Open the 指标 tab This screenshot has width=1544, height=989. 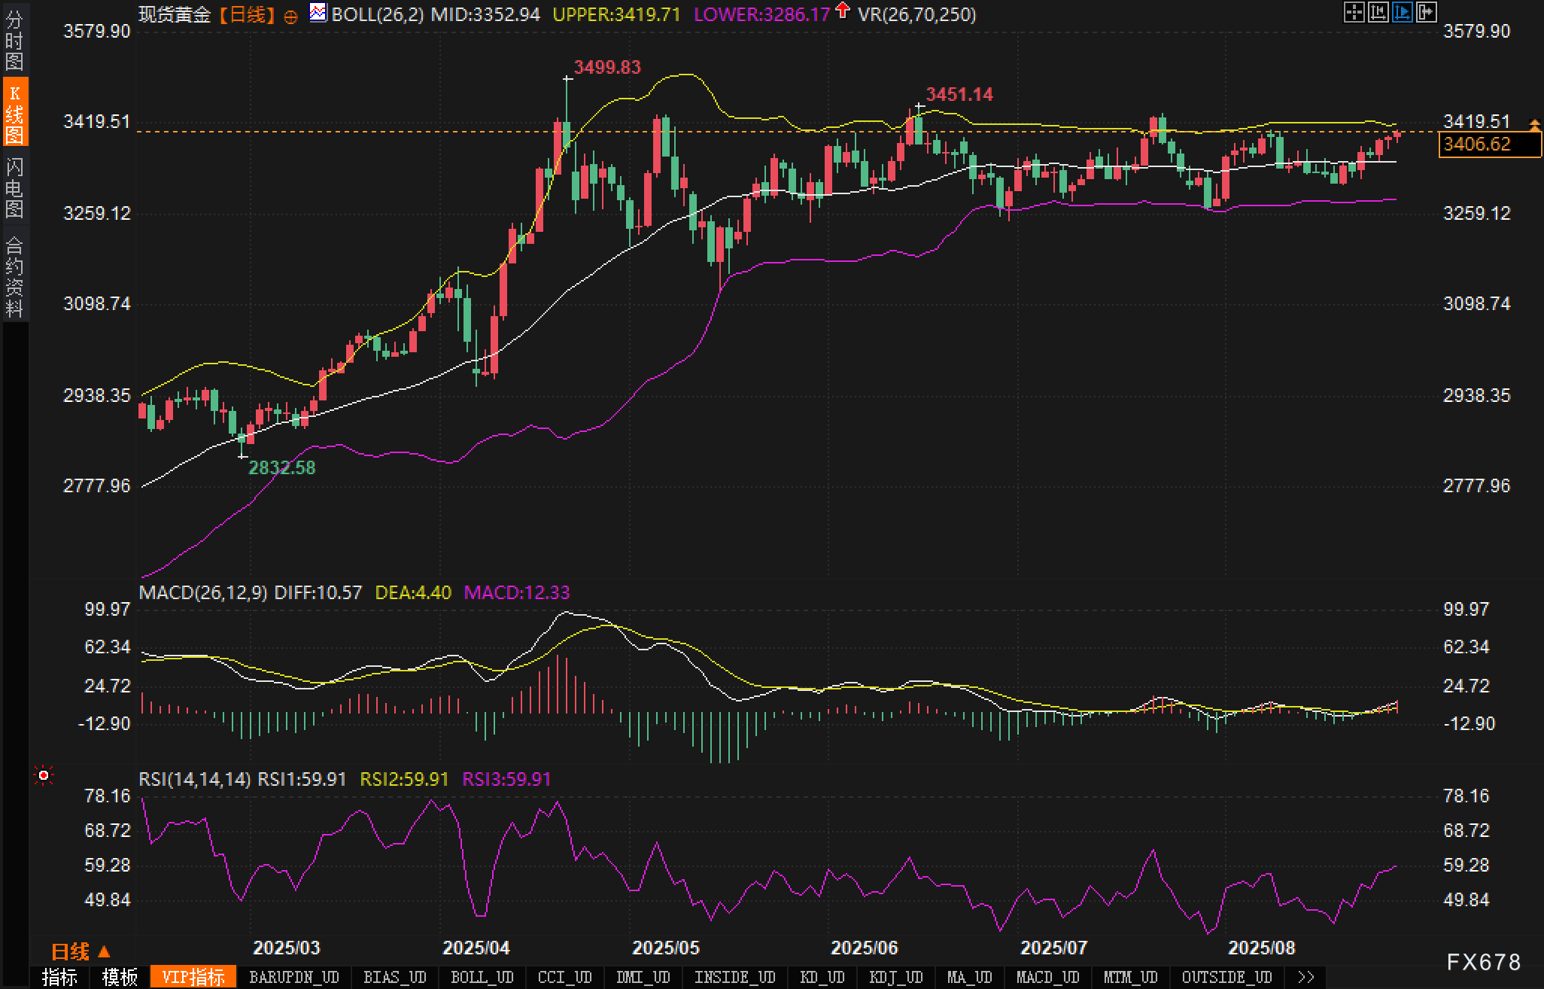pos(59,977)
